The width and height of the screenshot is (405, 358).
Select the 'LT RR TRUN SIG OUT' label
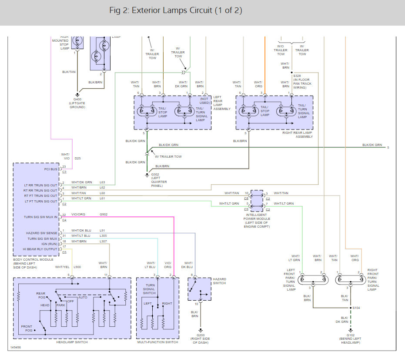tap(40, 185)
